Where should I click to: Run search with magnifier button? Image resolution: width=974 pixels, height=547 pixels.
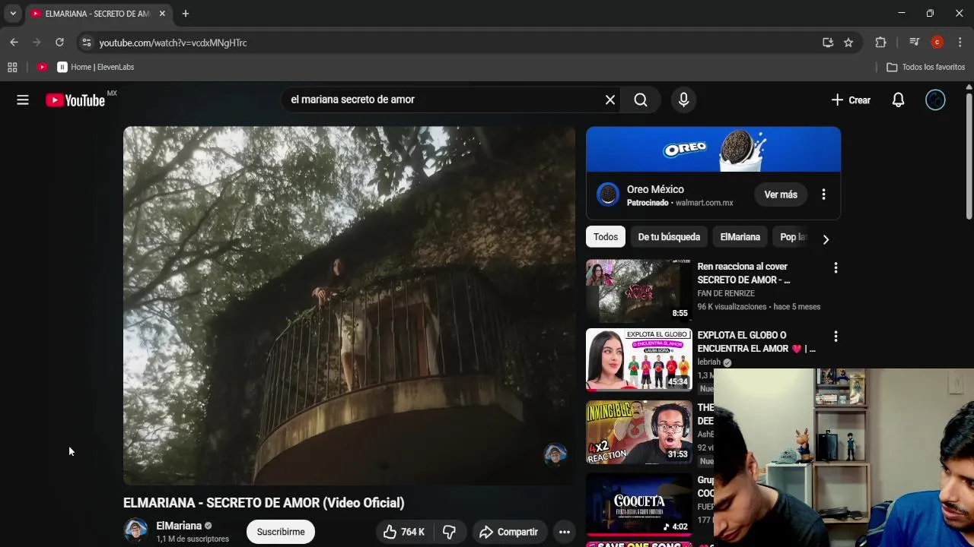click(x=641, y=100)
